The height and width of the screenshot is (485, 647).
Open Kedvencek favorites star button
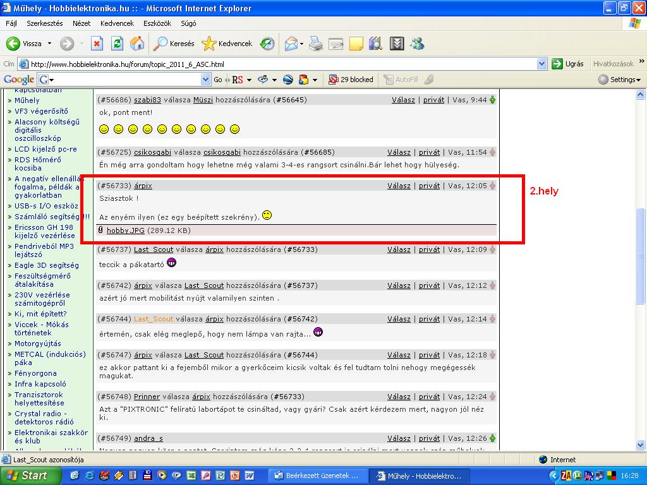[x=227, y=44]
